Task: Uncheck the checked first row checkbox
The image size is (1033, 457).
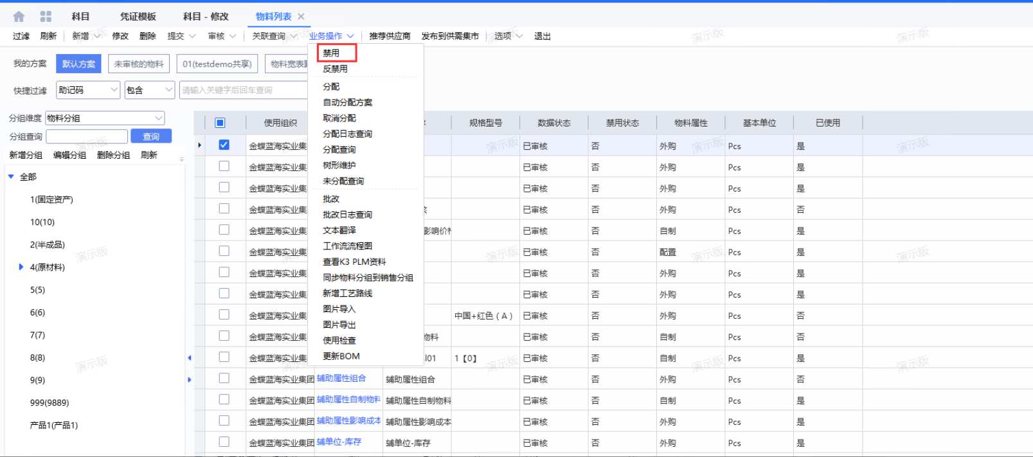Action: point(224,145)
